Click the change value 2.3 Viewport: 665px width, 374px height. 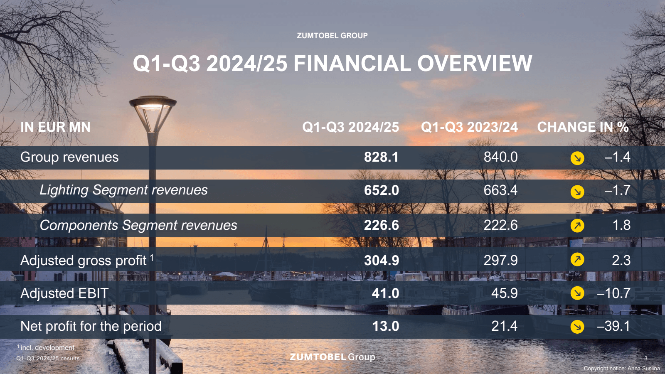[x=621, y=261]
